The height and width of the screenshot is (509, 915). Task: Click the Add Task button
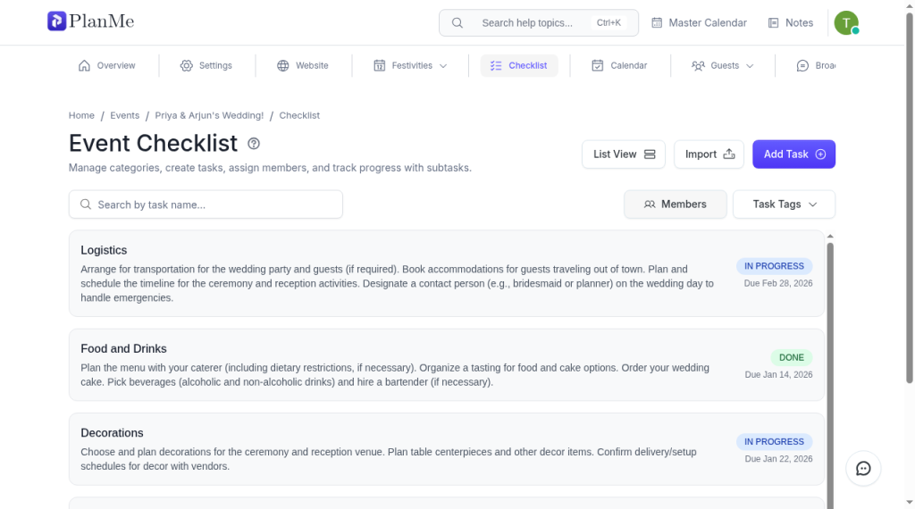pyautogui.click(x=793, y=154)
